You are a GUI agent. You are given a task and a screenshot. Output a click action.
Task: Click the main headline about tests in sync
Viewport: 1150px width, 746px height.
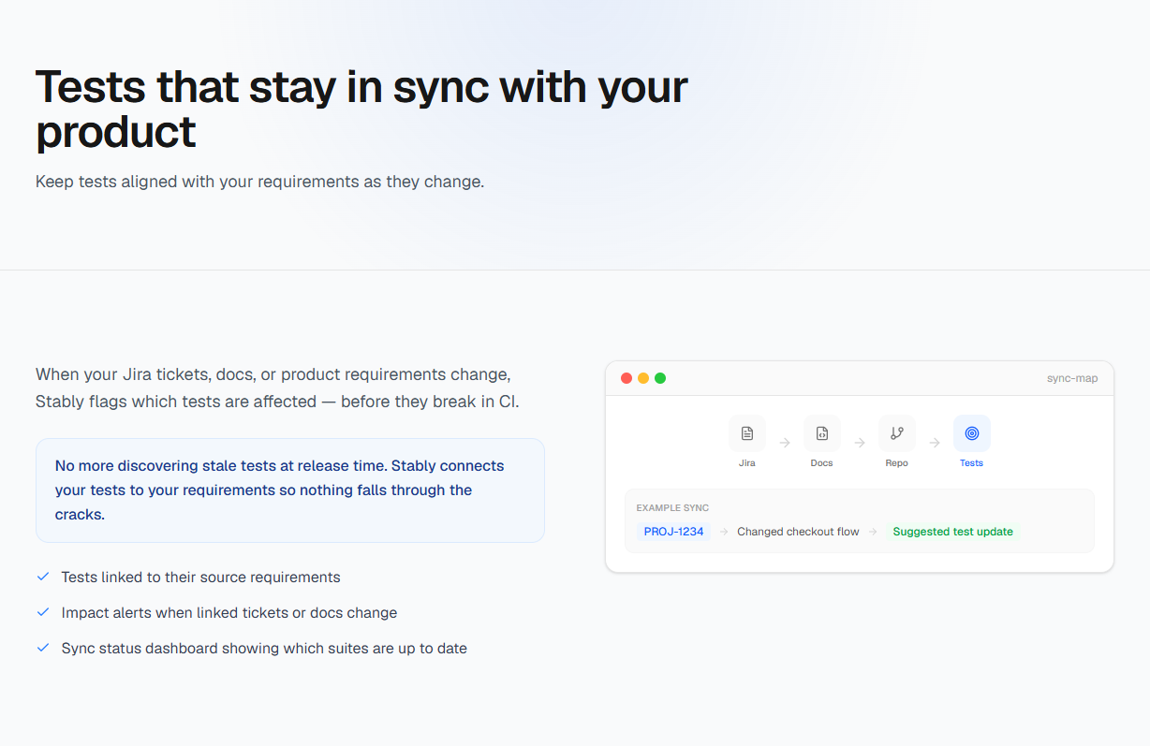click(361, 110)
